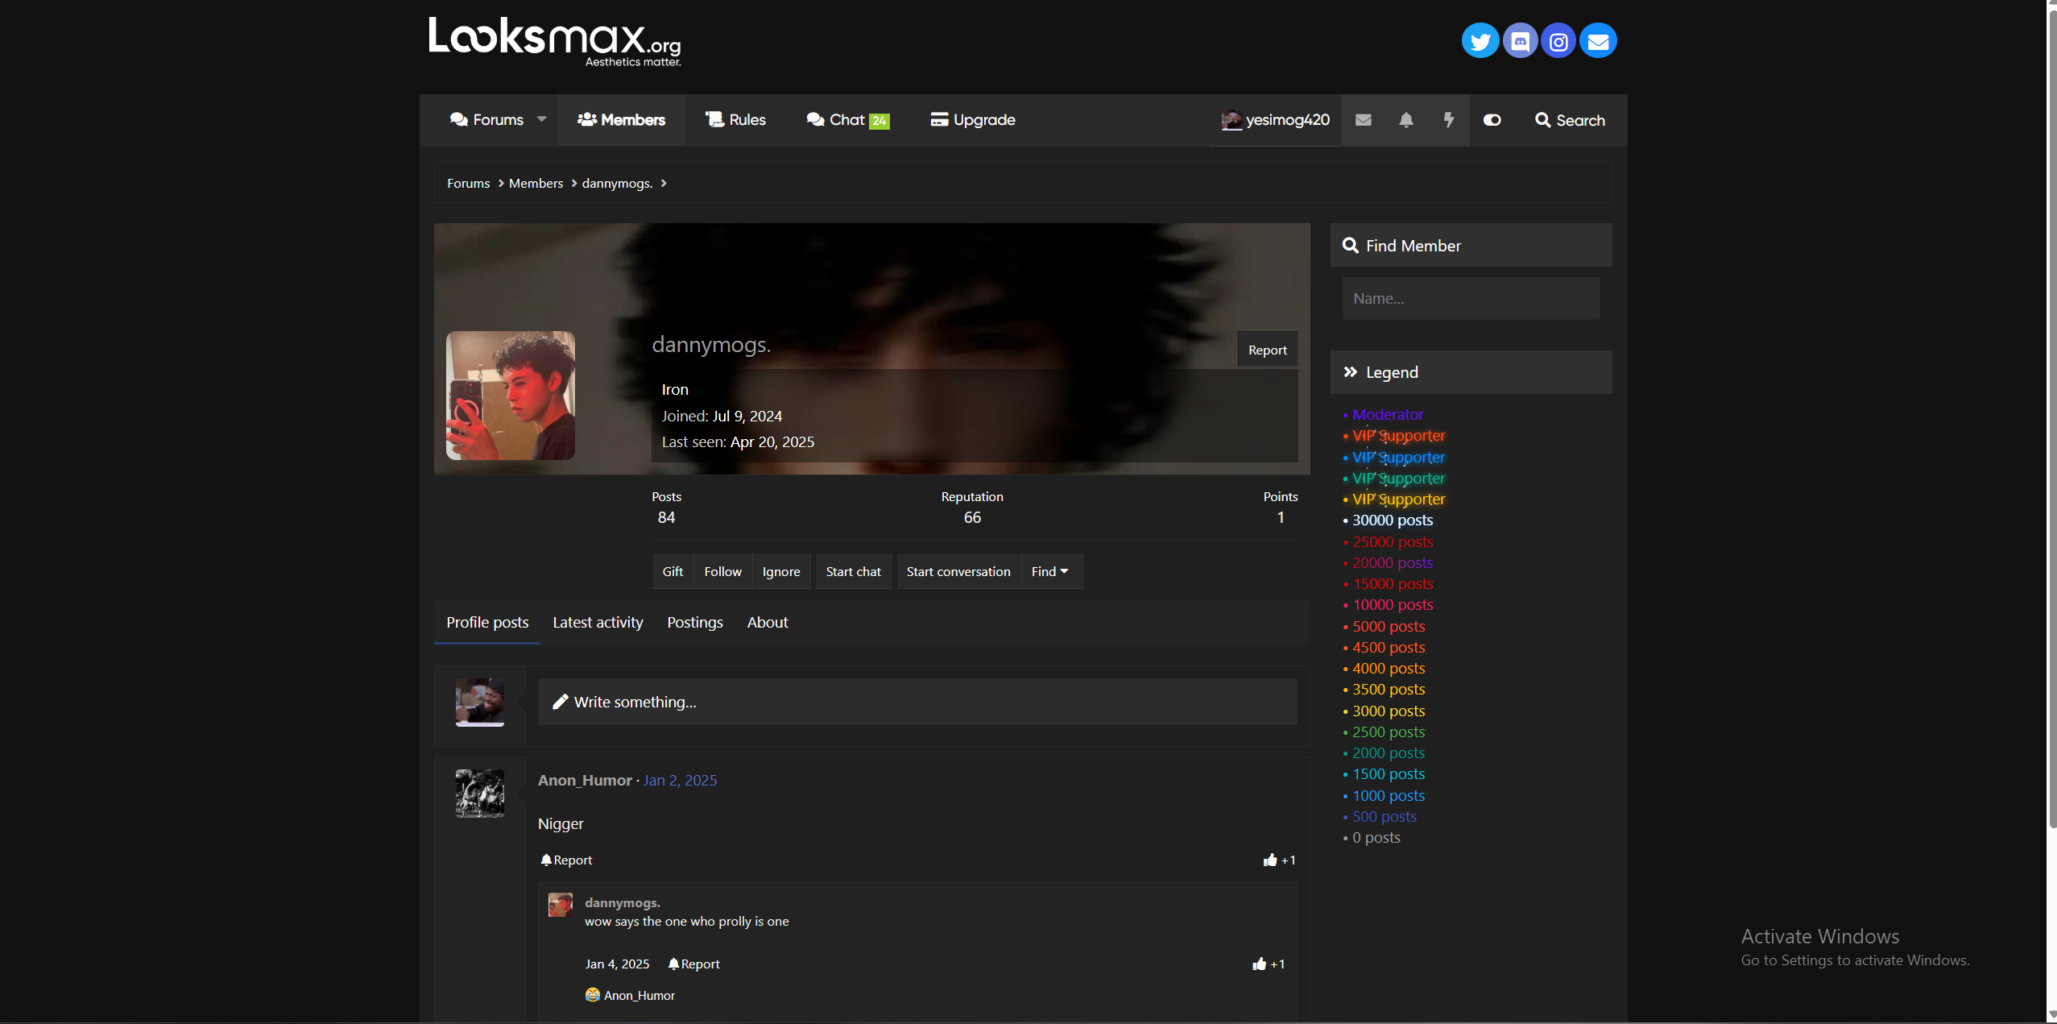Open the Postings tab
Screen dimensions: 2057x1024
694,622
